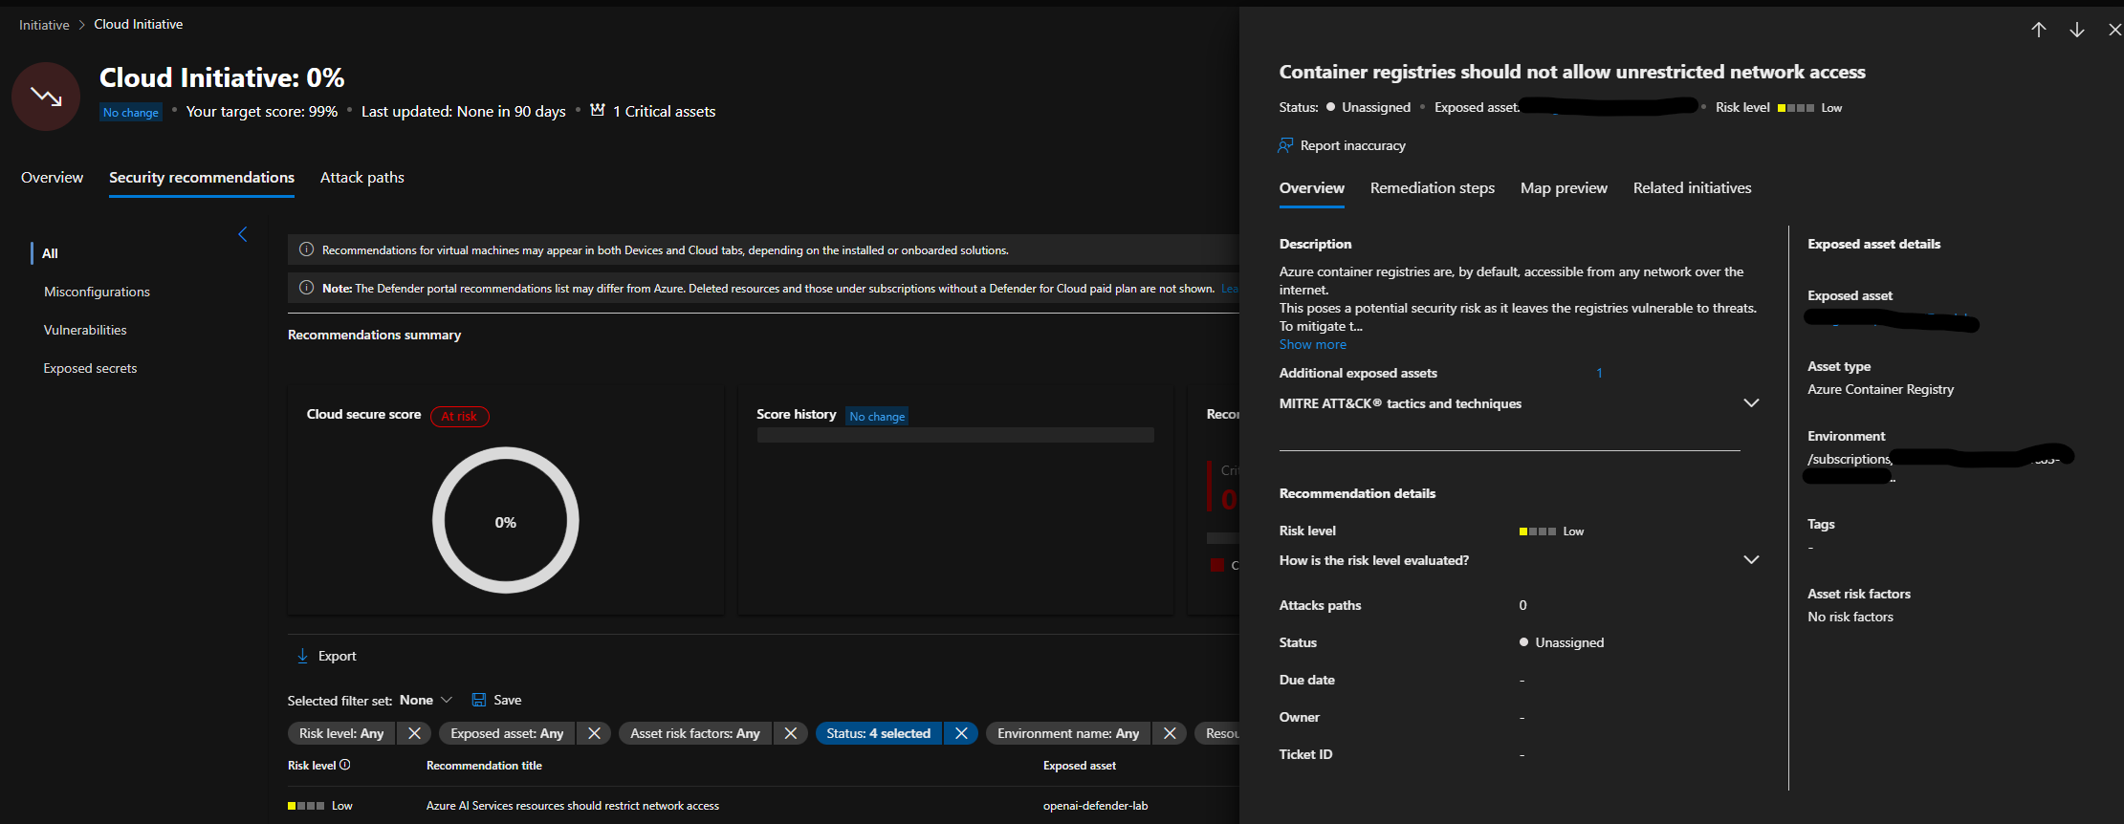The image size is (2124, 824).
Task: Click the Risk level column info icon
Action: click(x=345, y=765)
